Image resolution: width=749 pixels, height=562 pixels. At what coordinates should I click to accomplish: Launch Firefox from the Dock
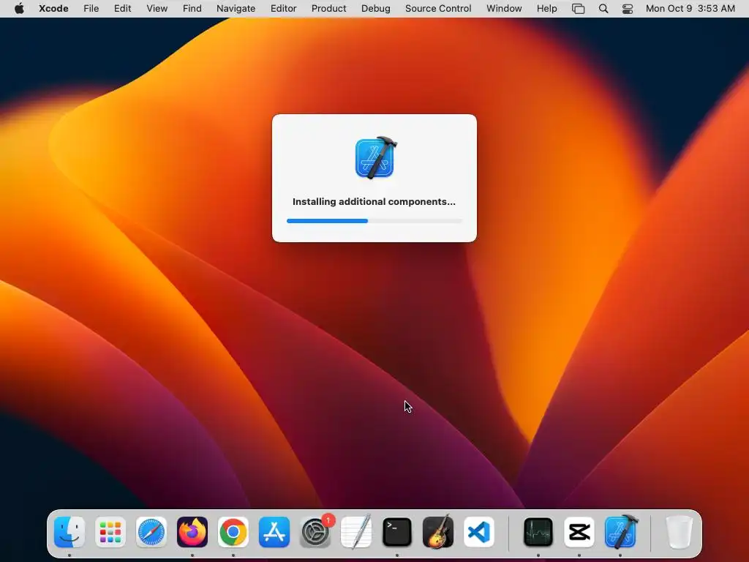[x=192, y=532]
